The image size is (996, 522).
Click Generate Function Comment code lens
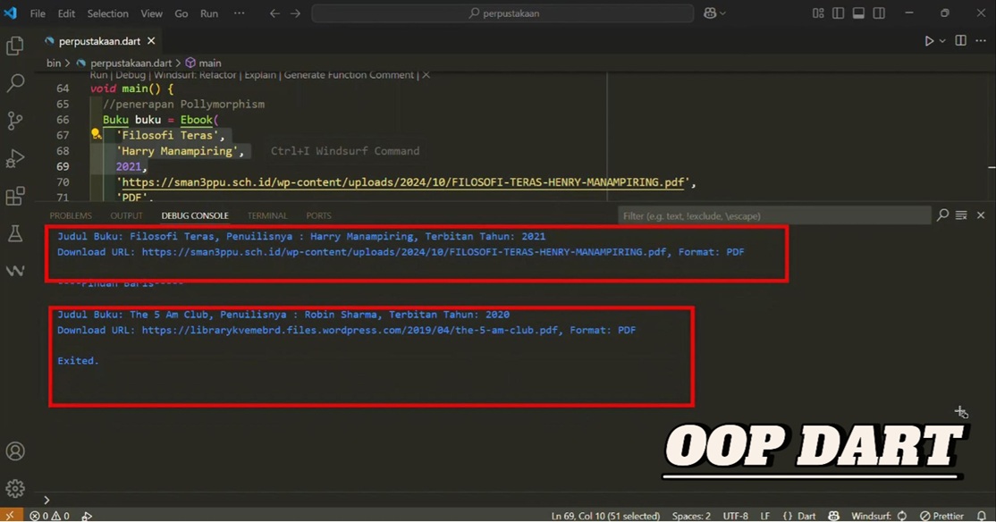click(349, 75)
